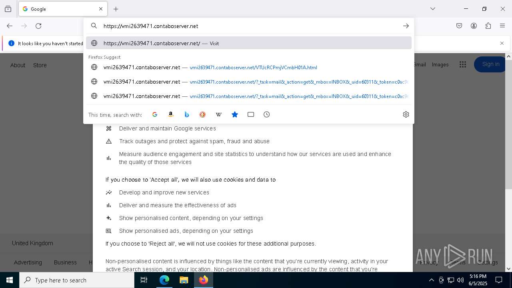Open File Explorer from taskbar

click(184, 280)
